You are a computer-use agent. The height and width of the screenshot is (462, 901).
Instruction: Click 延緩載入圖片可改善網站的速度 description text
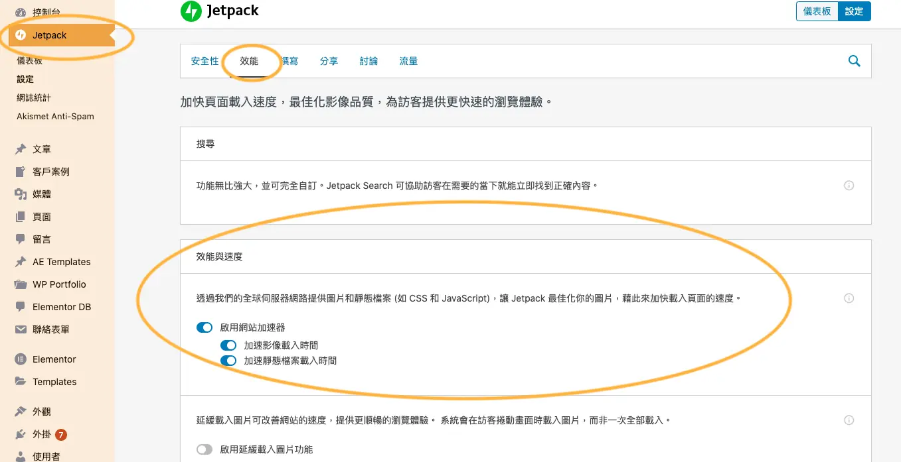(434, 420)
